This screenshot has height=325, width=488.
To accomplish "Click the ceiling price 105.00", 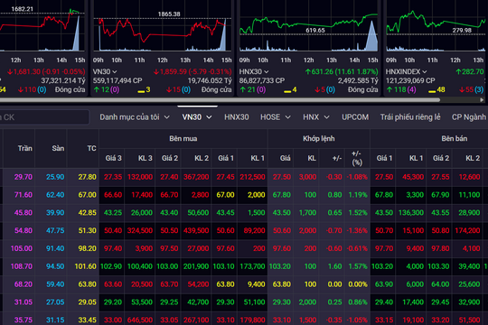I will [22, 248].
